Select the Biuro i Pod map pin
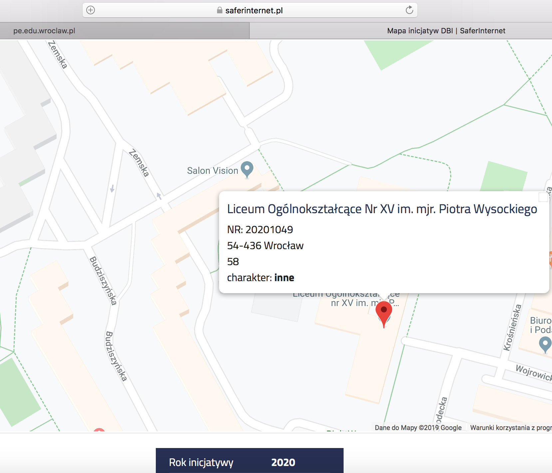 pos(545,344)
